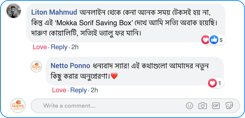
Task: Toggle Love on Liton Mahmud's comment
Action: 40,47
